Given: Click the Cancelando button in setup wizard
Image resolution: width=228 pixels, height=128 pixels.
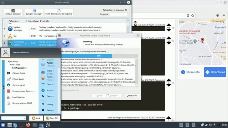Looking at the screenshot, I should (x=131, y=96).
